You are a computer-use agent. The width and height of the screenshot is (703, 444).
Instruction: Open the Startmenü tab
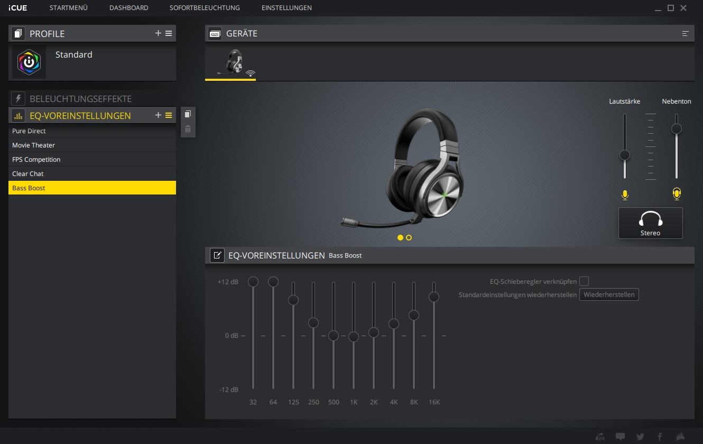tap(69, 8)
